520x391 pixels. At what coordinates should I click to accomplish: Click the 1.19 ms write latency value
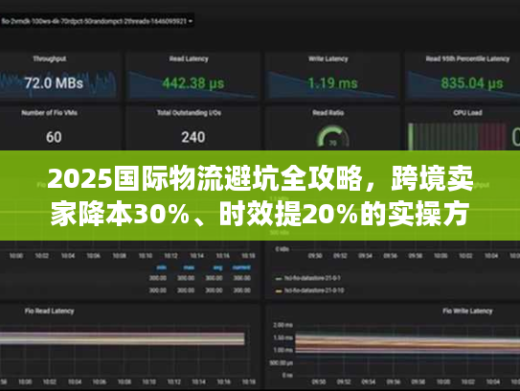tap(332, 83)
